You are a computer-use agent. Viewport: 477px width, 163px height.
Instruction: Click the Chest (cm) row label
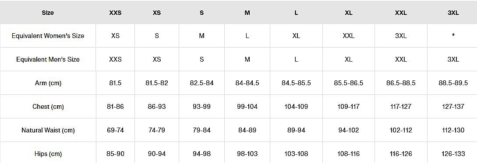(x=48, y=107)
